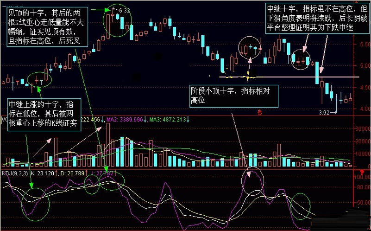Click the up arrow after the K value 23.120

coord(57,173)
